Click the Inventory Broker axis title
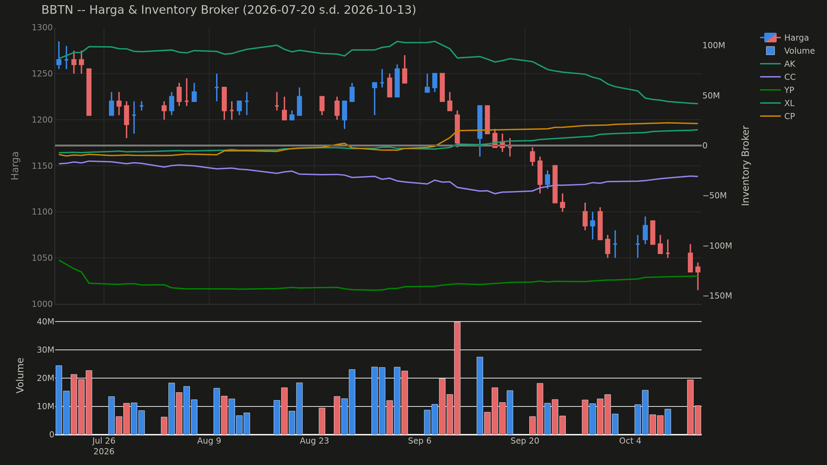Image resolution: width=827 pixels, height=465 pixels. pos(745,165)
